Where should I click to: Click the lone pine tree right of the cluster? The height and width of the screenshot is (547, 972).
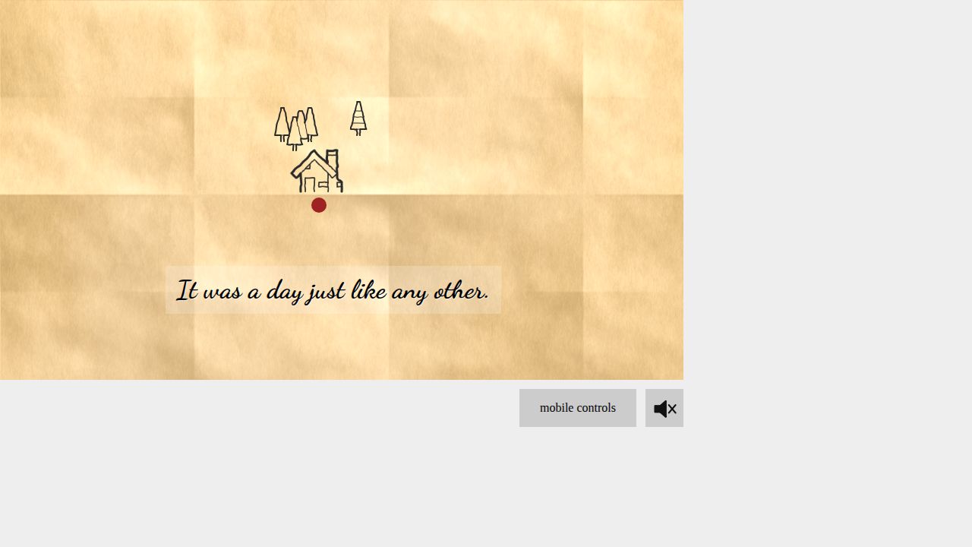[358, 119]
